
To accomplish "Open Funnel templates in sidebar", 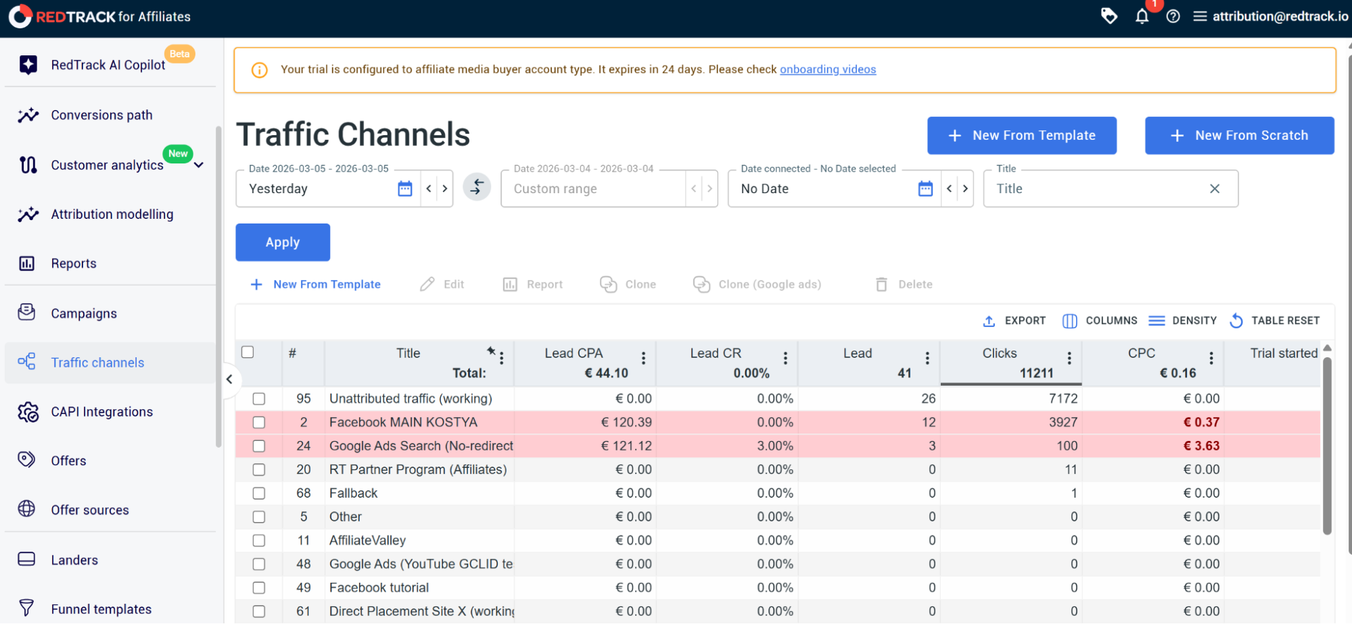I will pyautogui.click(x=101, y=610).
